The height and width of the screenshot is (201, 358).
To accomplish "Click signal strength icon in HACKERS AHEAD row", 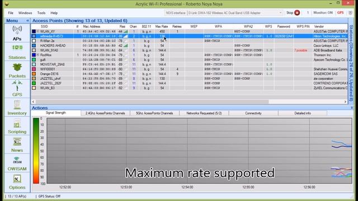I will (125, 46).
